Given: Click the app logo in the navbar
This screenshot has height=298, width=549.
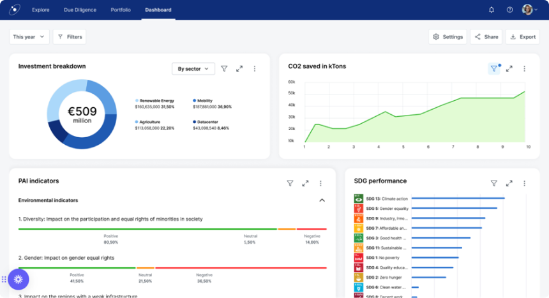Looking at the screenshot, I should click(14, 10).
